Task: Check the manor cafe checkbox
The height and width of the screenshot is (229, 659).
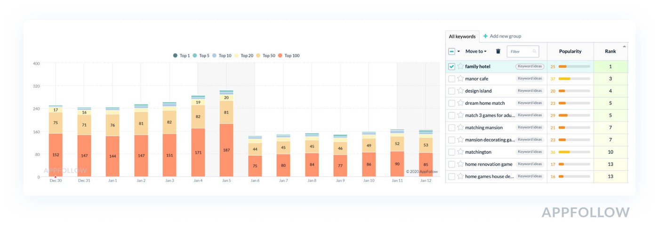Action: pos(452,79)
